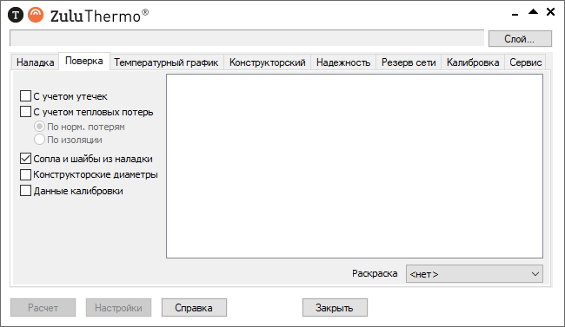Close the ZuluThermo window with X
Image resolution: width=565 pixels, height=327 pixels.
pos(550,12)
